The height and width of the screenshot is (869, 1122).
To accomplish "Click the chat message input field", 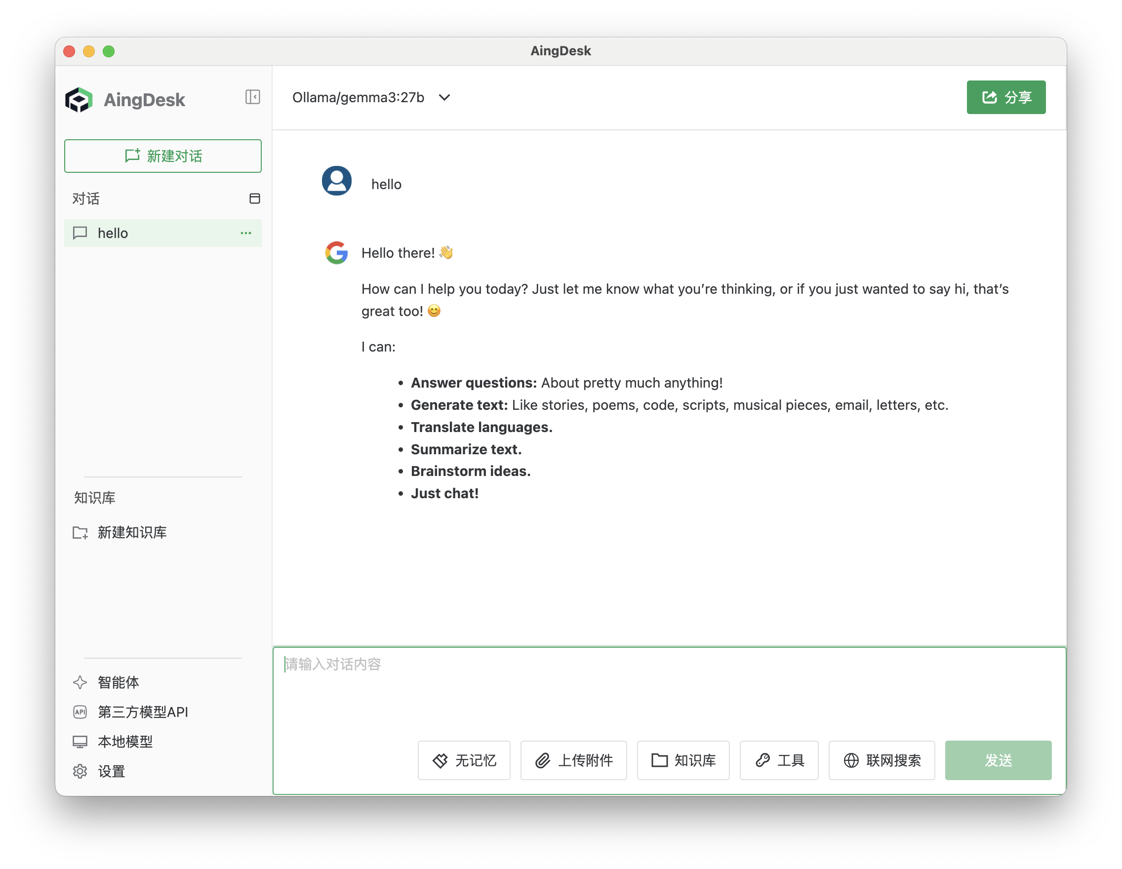I will 668,688.
